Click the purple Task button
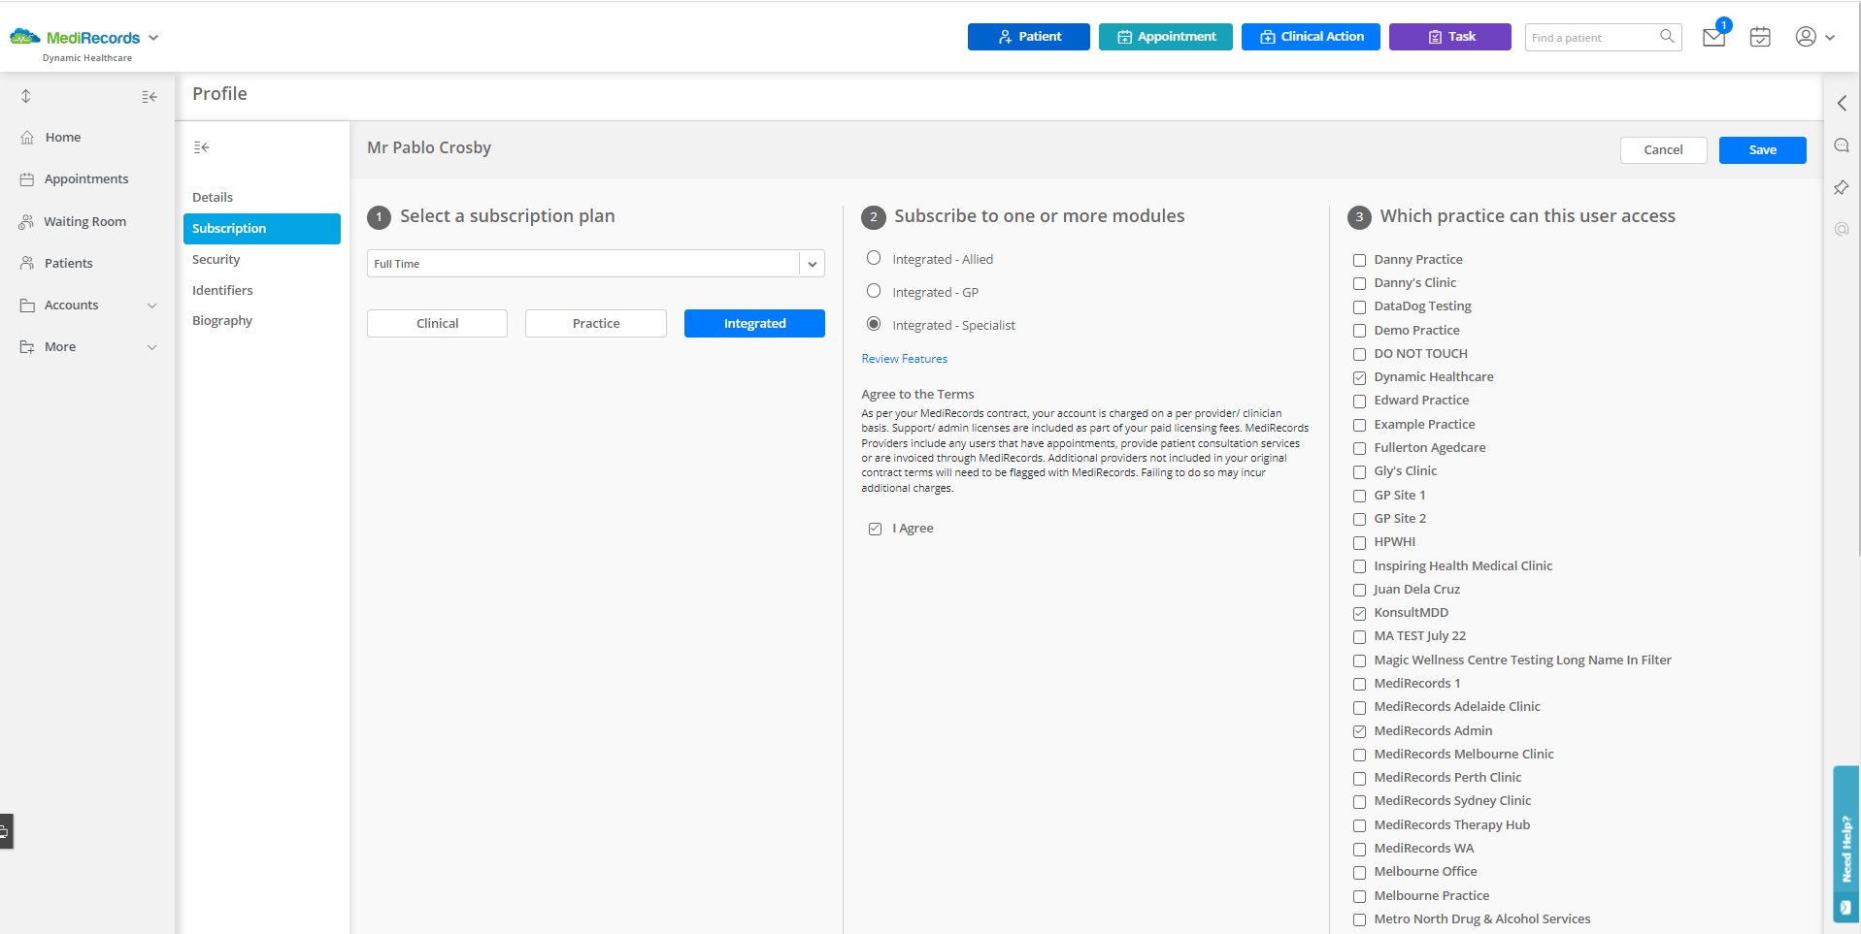 tap(1449, 37)
